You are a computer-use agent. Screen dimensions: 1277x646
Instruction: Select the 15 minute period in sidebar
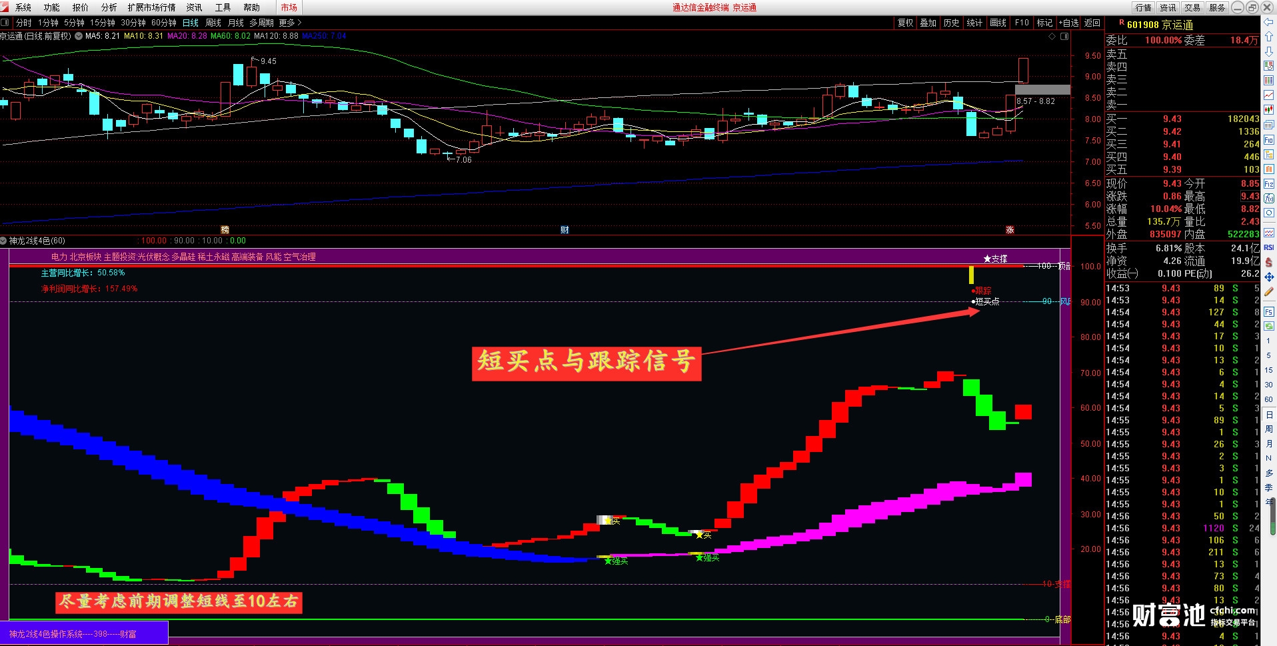point(1268,370)
